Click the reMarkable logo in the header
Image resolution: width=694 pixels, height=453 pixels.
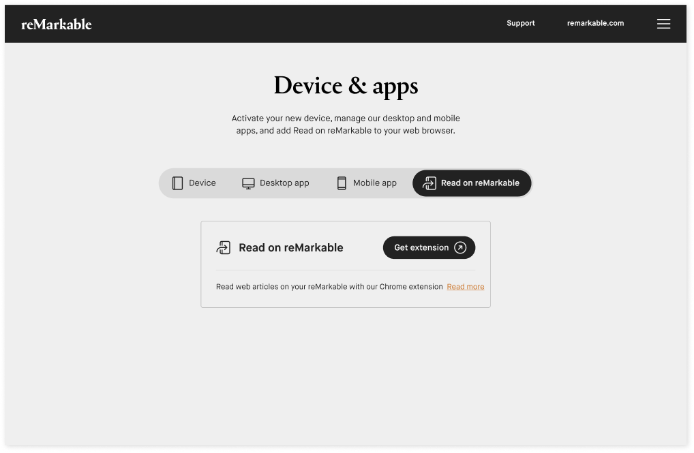[x=57, y=24]
